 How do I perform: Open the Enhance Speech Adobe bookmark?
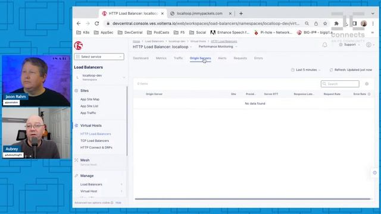(x=230, y=32)
